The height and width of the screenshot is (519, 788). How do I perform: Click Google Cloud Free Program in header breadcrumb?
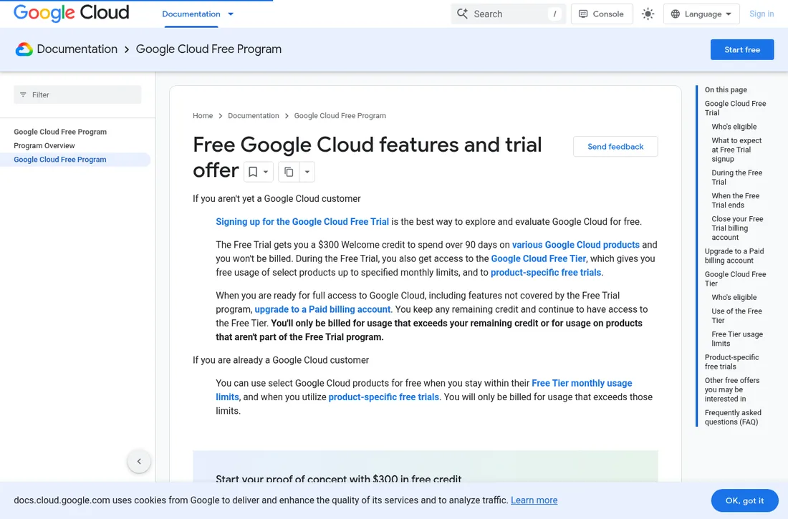tap(208, 49)
